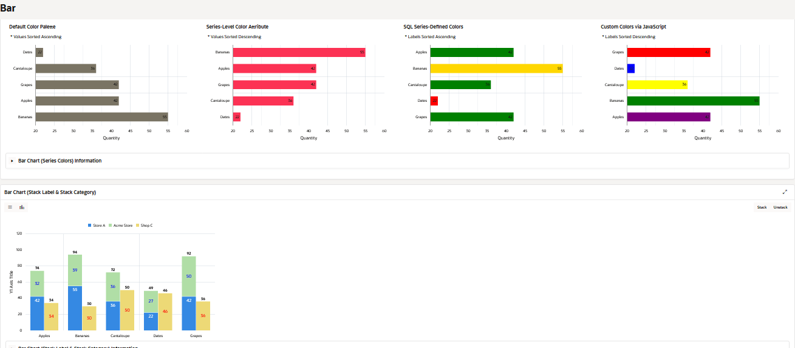Click the purple Apples bar
Viewport: 795px width, 348px height.
click(x=668, y=117)
